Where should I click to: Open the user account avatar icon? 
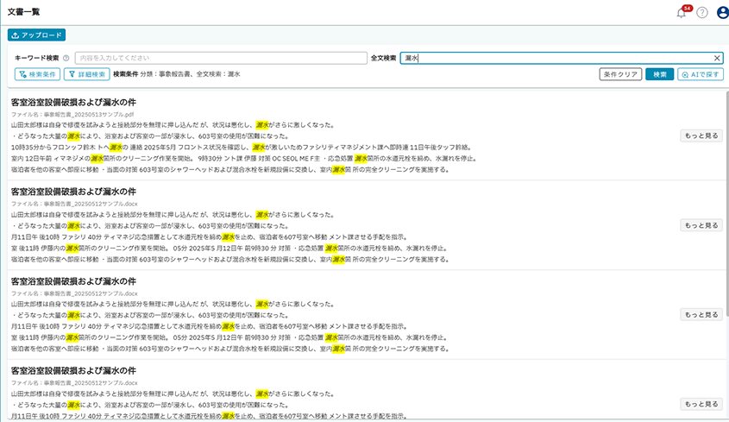click(x=723, y=13)
